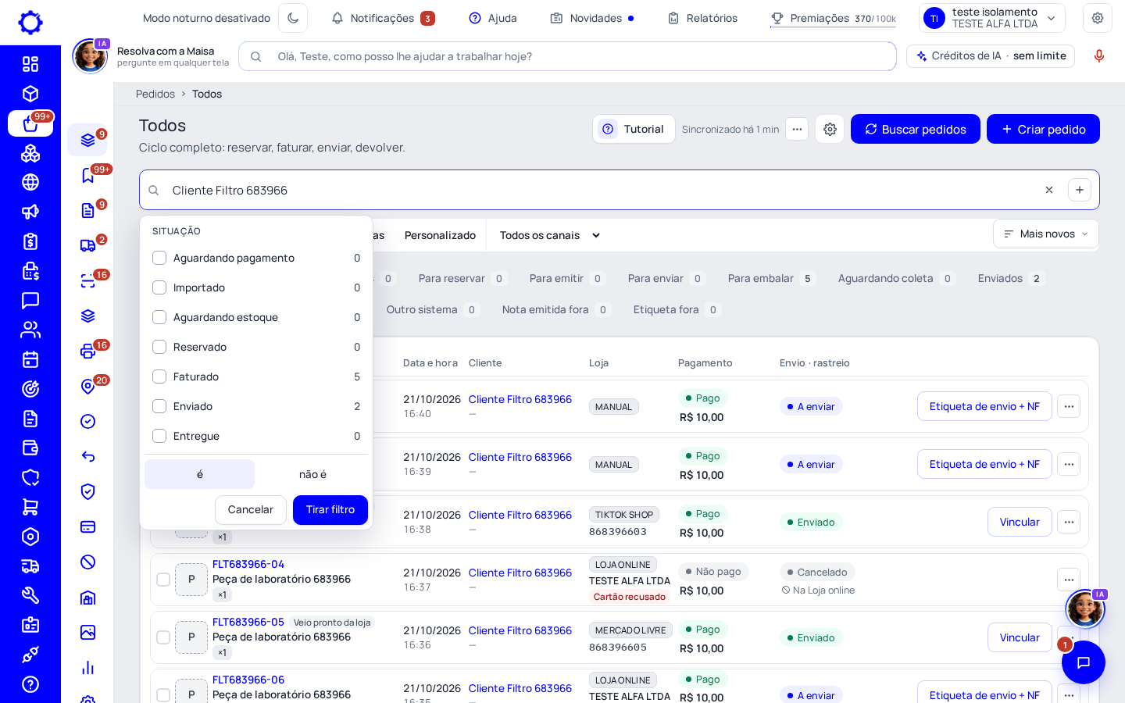Click the globe icon in the blue sidebar
Image resolution: width=1125 pixels, height=703 pixels.
coord(30,182)
